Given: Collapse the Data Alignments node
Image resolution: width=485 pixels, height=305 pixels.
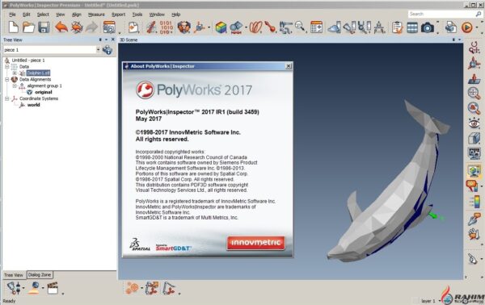Looking at the screenshot, I should click(6, 79).
